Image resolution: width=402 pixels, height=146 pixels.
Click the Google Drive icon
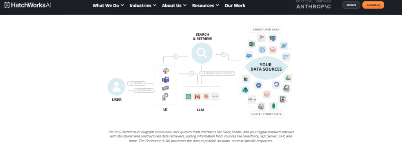coord(288,78)
